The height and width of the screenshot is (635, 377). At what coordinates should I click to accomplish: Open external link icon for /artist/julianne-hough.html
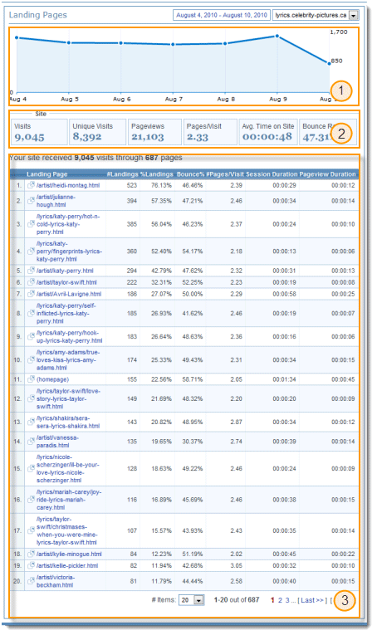[31, 201]
